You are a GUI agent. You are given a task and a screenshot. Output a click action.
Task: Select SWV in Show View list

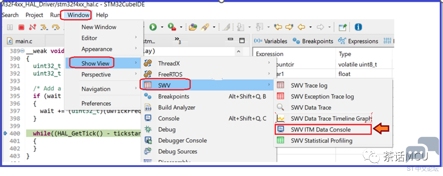207,85
